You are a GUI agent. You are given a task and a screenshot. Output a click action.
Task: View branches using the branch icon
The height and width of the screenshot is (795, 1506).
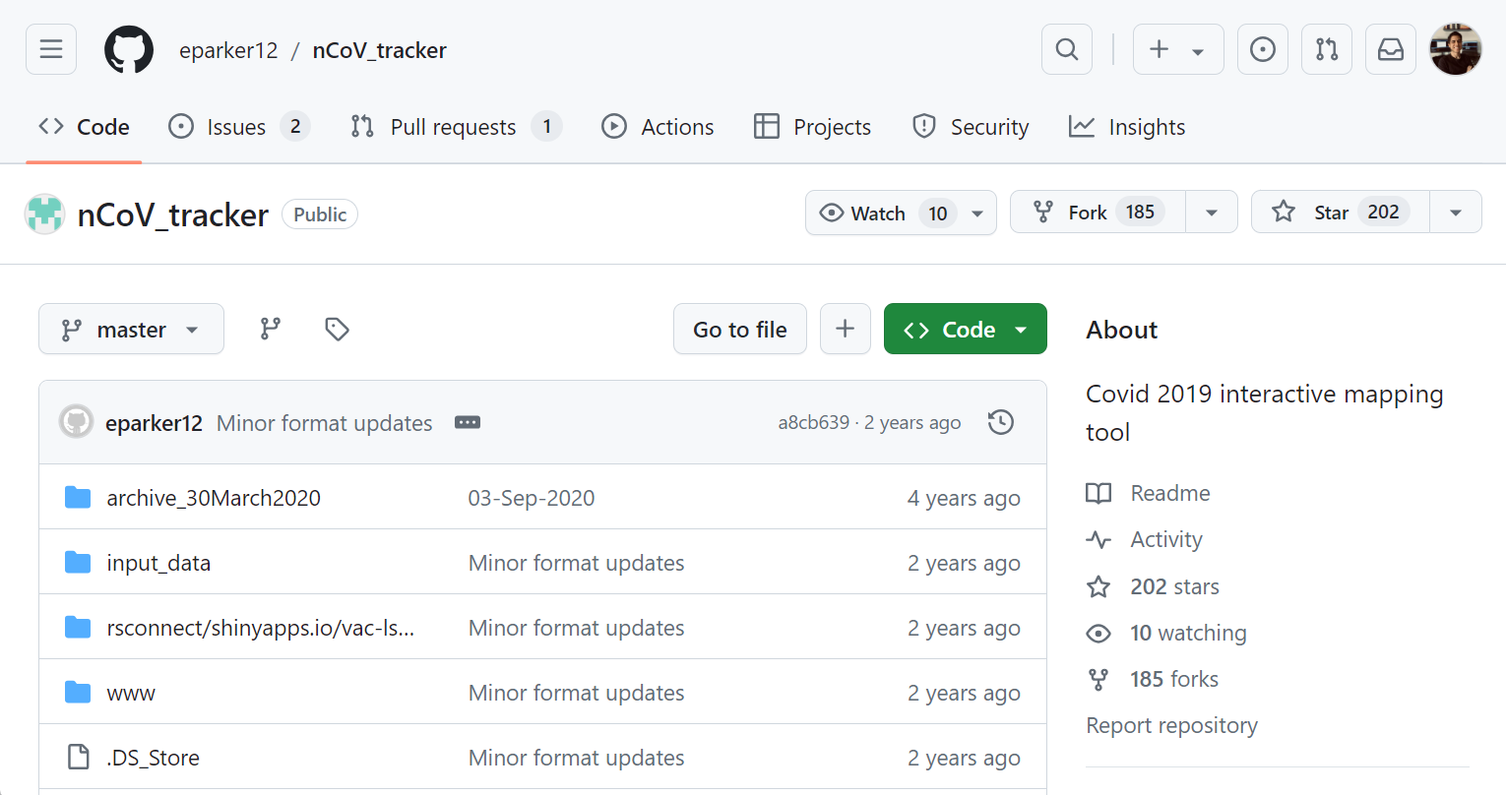270,329
